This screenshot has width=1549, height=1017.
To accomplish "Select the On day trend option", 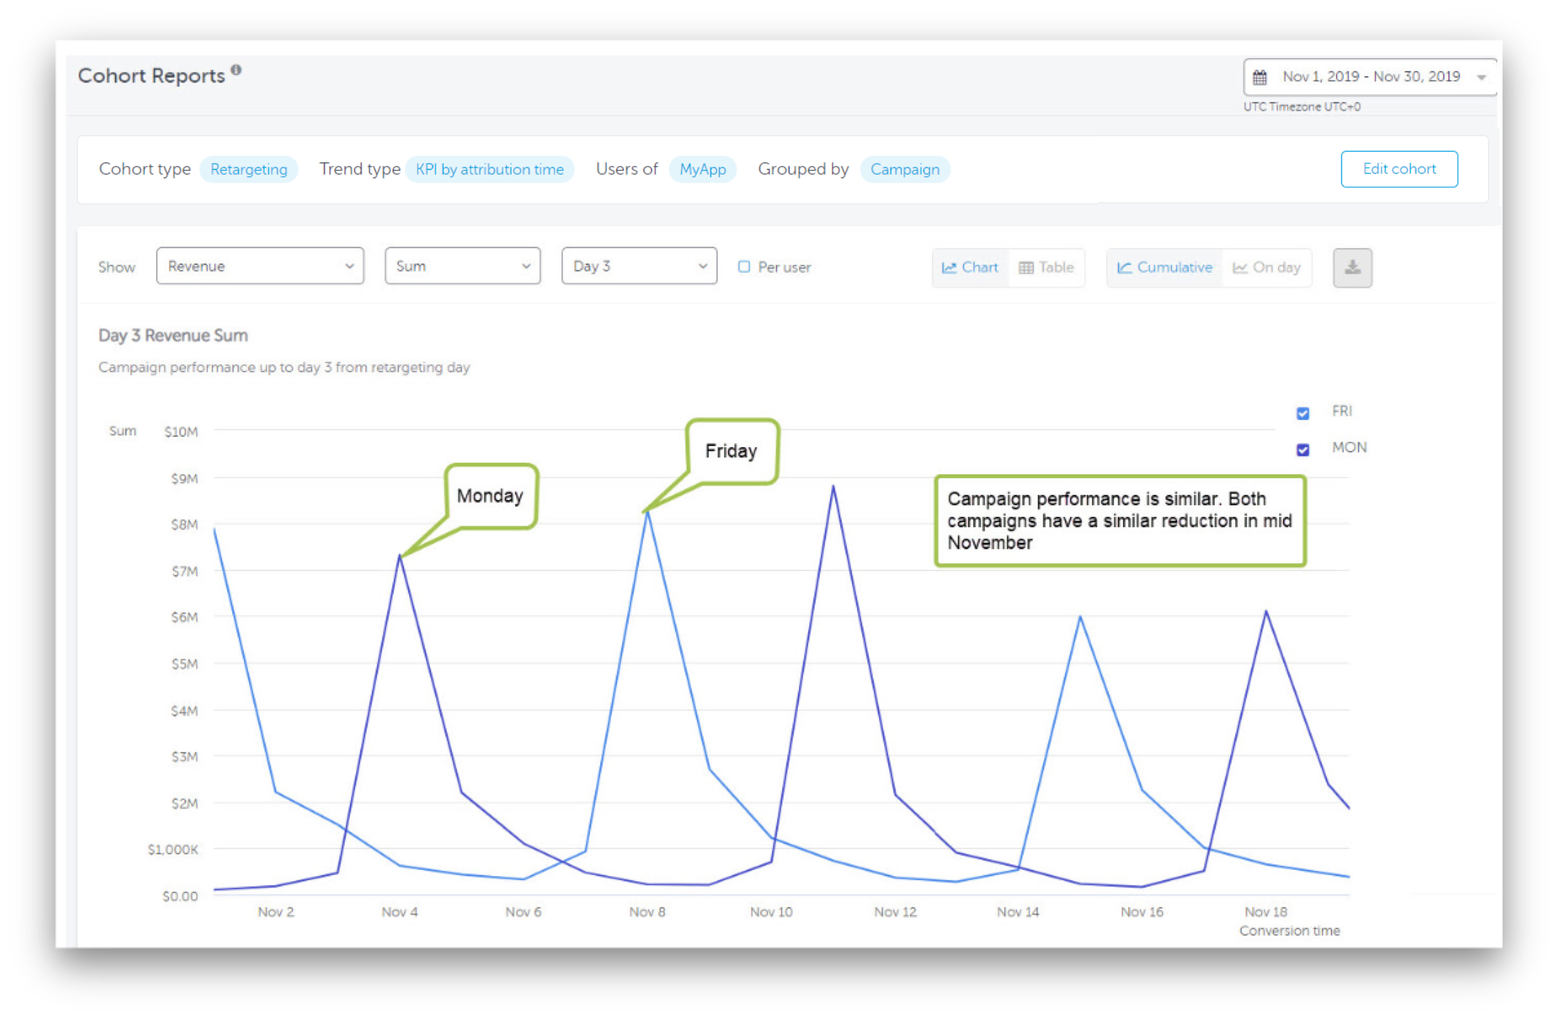I will pos(1266,267).
